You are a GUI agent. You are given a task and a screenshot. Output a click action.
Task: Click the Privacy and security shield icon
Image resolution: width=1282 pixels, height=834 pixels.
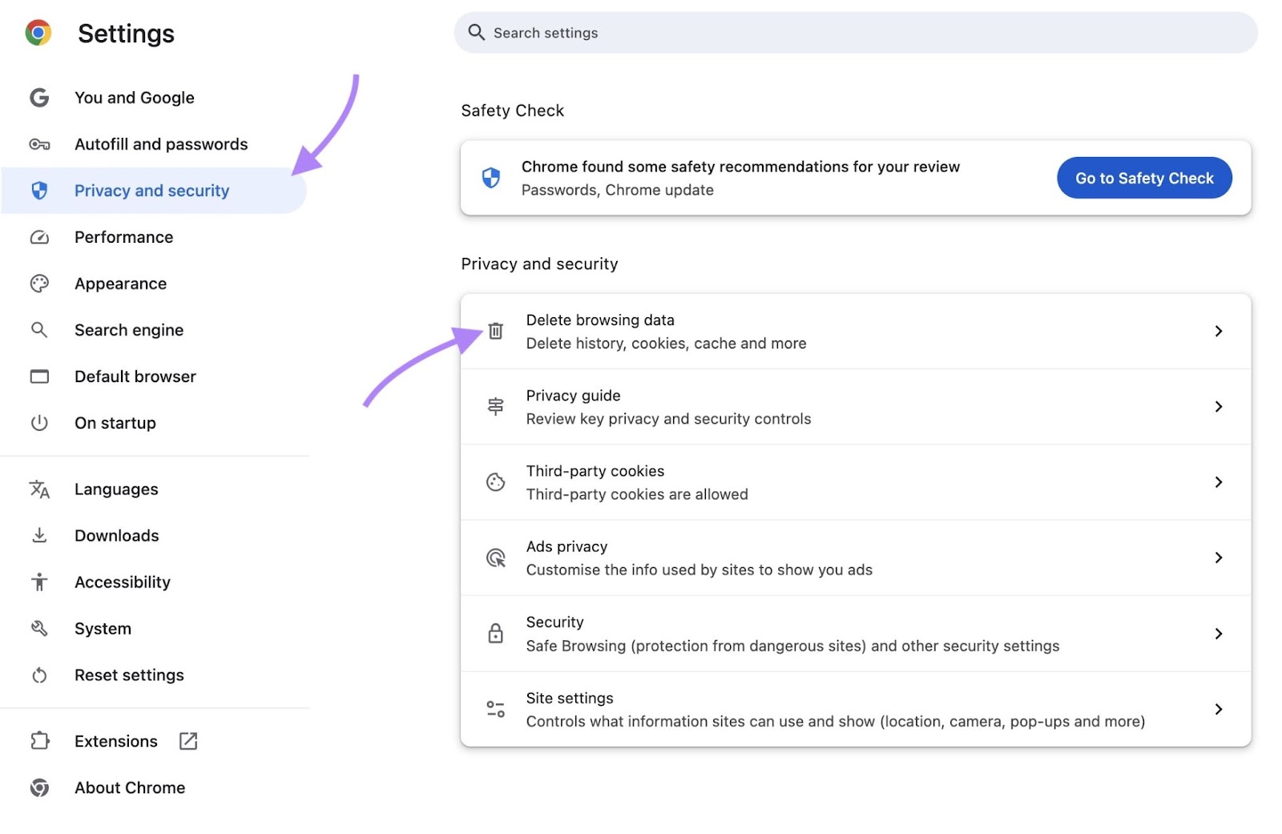click(39, 191)
